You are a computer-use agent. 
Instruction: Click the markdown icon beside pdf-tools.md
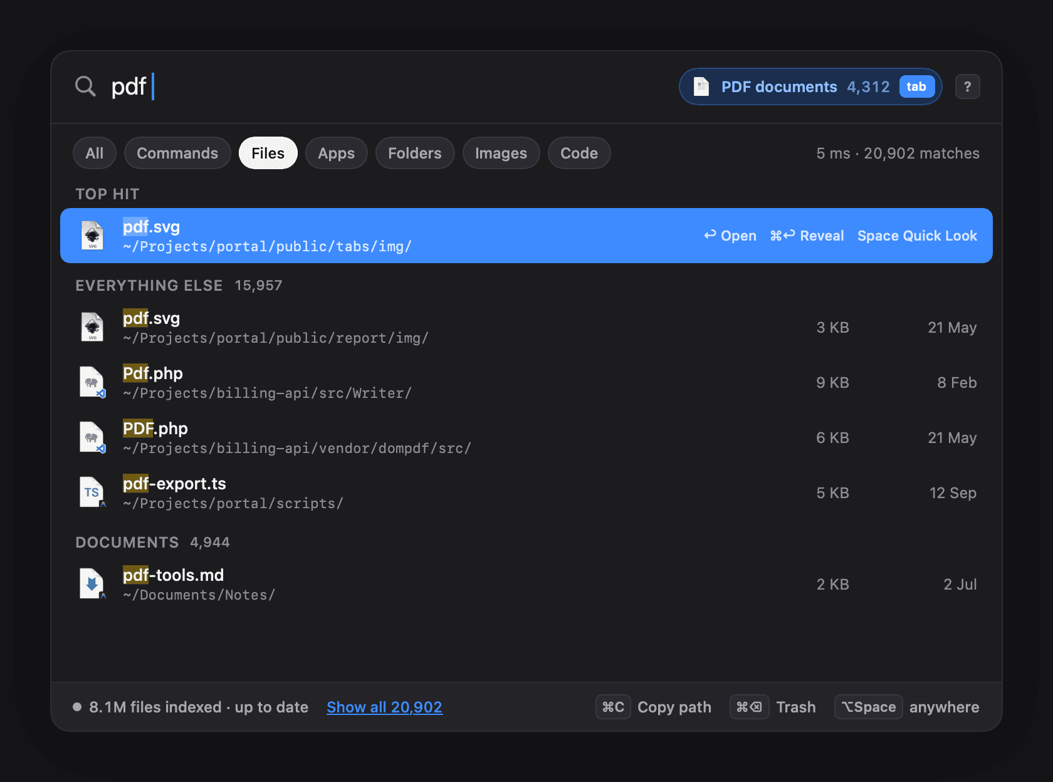[x=92, y=584]
